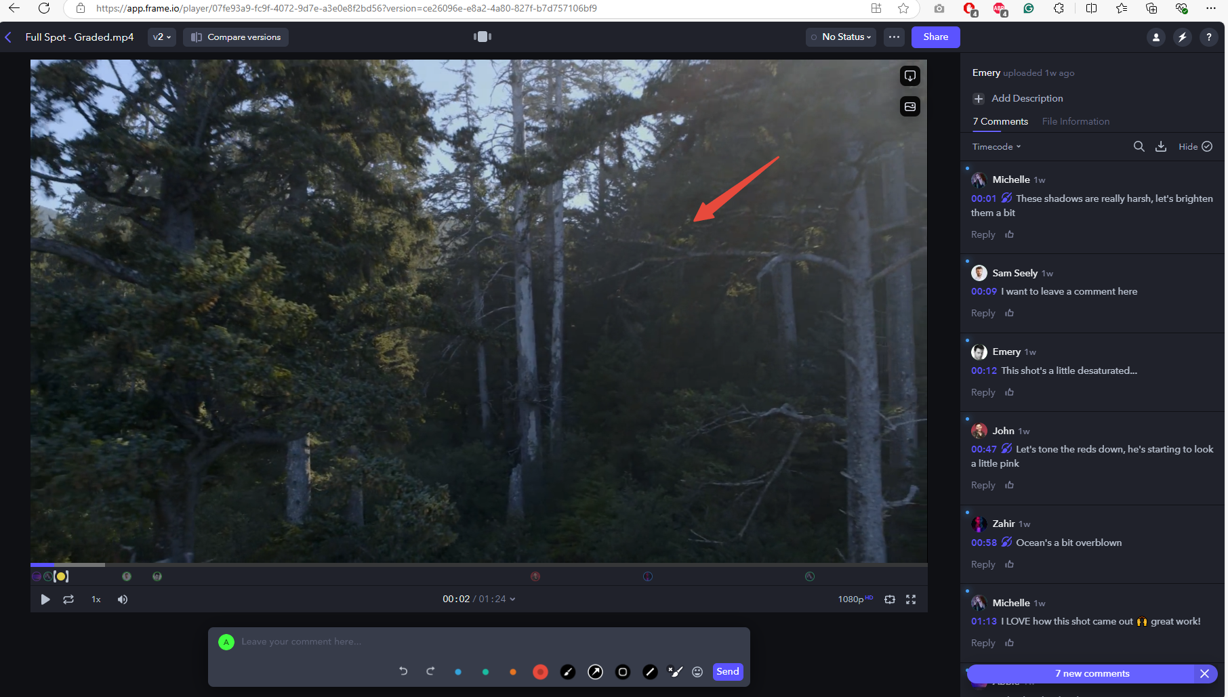1228x697 pixels.
Task: Jump to timecode 00:01 in Michelle's comment
Action: pyautogui.click(x=983, y=198)
